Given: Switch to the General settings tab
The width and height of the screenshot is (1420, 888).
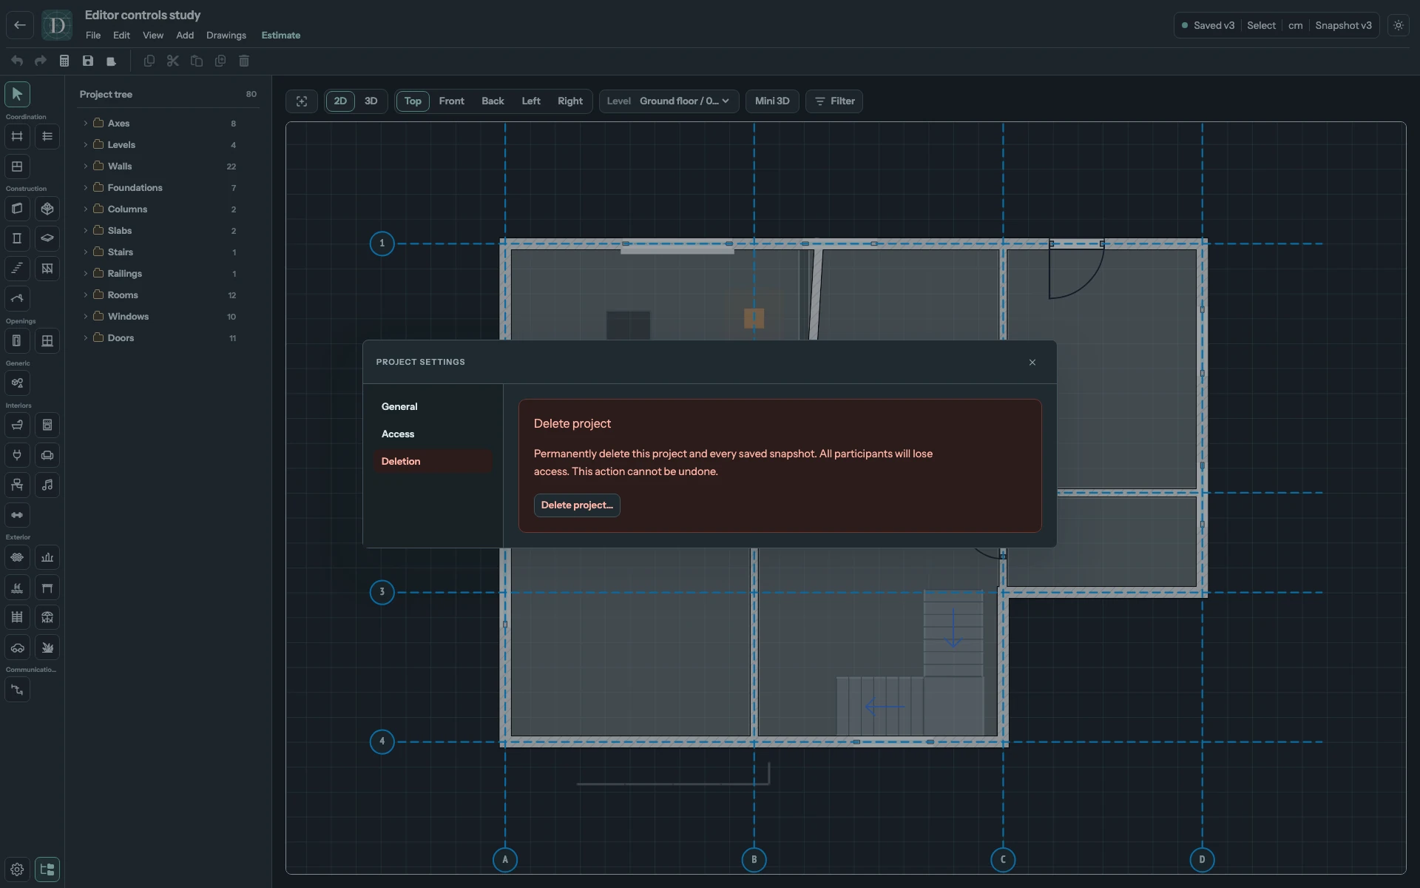Looking at the screenshot, I should [x=433, y=407].
